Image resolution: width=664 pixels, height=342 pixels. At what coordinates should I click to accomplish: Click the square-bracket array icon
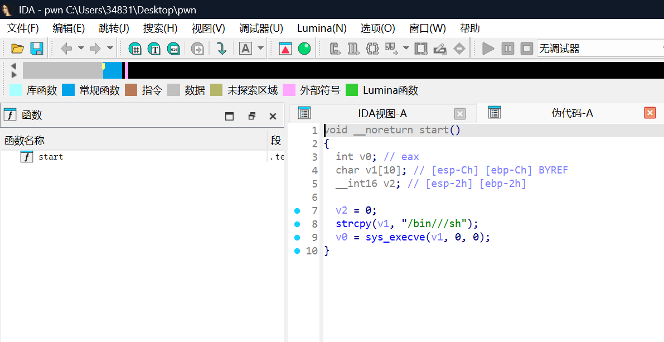pos(421,49)
